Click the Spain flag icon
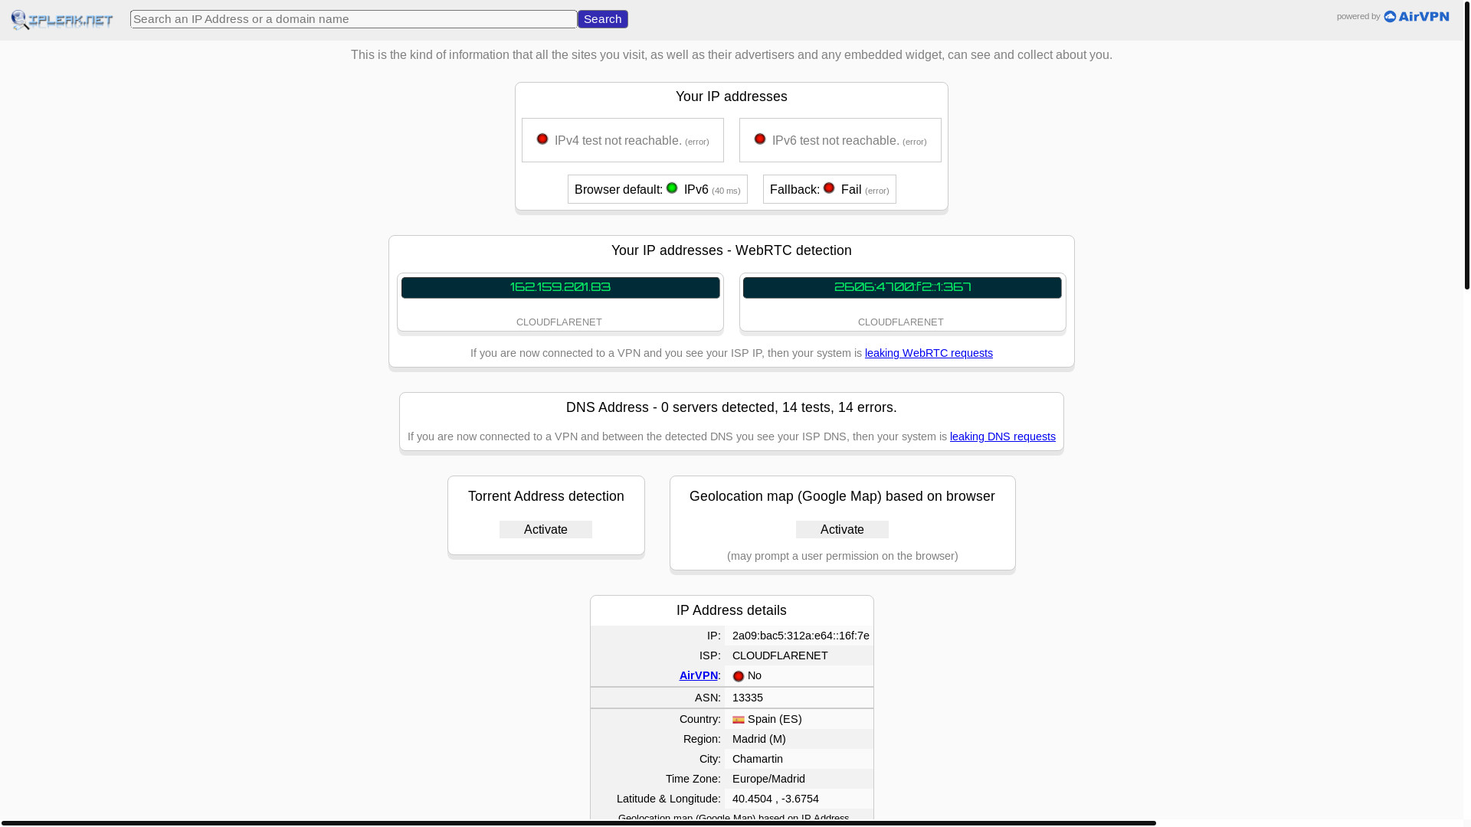 coord(739,720)
